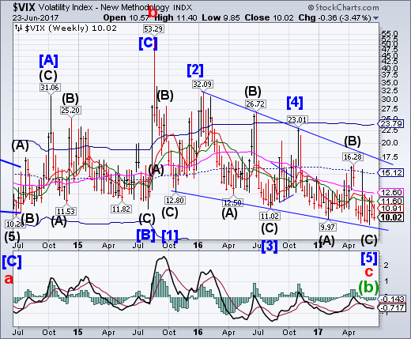Click the 12.60 magenta average tag

coord(391,192)
